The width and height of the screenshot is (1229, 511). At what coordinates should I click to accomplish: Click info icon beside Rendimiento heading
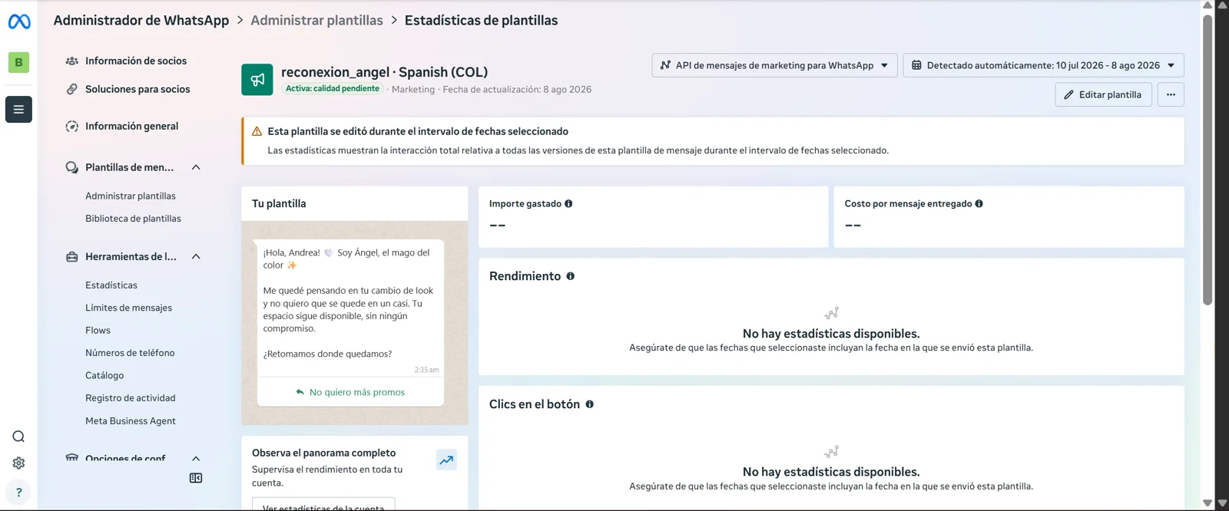coord(571,276)
